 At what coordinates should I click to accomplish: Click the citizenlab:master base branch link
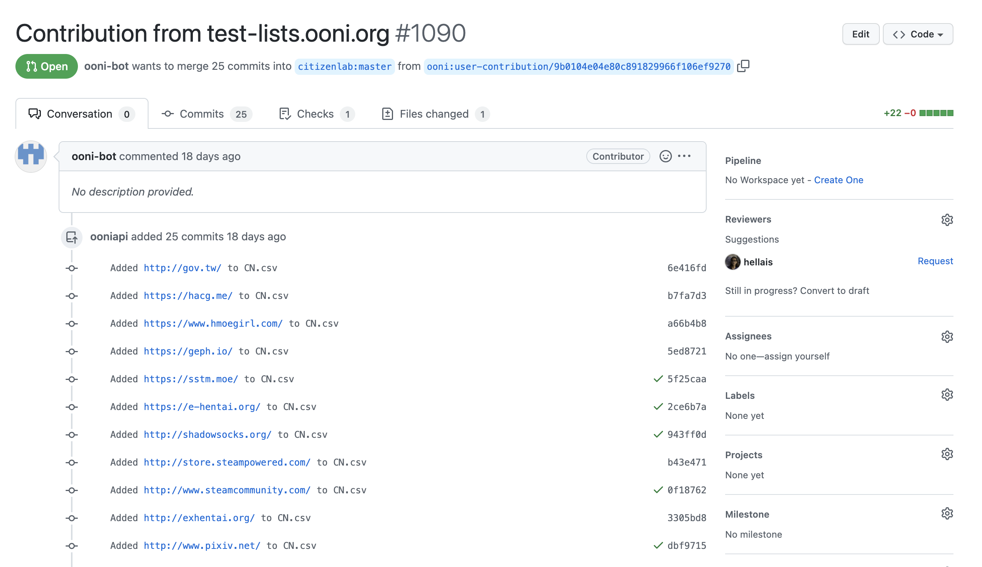344,67
